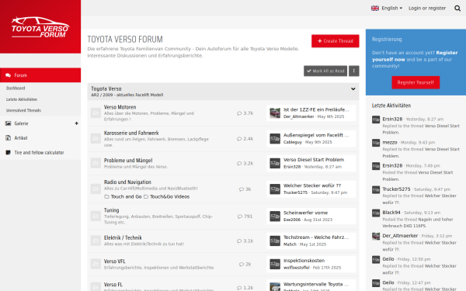466x291 pixels.
Task: Click the Register Yourself button
Action: [416, 82]
